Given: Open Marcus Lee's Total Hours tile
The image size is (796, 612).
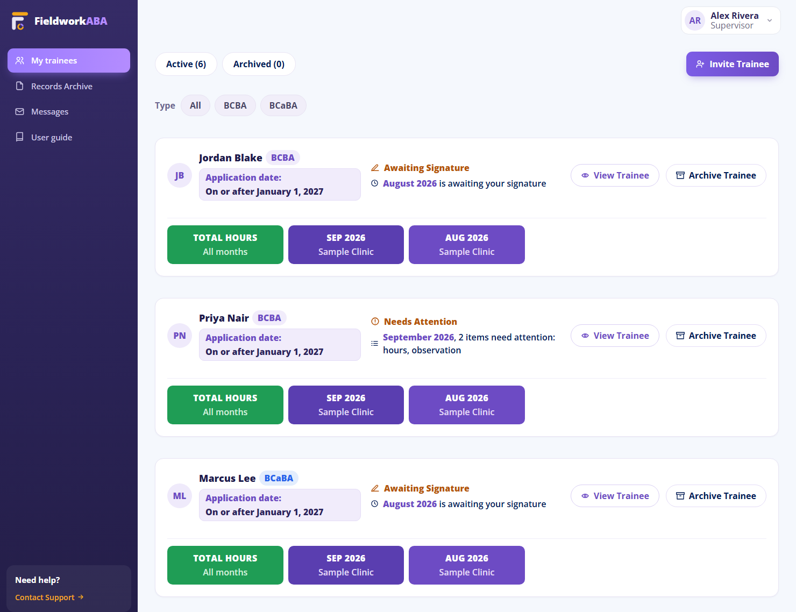Looking at the screenshot, I should [x=225, y=565].
